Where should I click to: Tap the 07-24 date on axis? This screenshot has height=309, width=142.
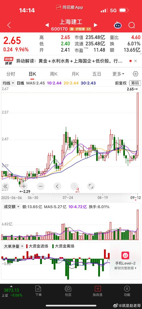[x=68, y=197]
